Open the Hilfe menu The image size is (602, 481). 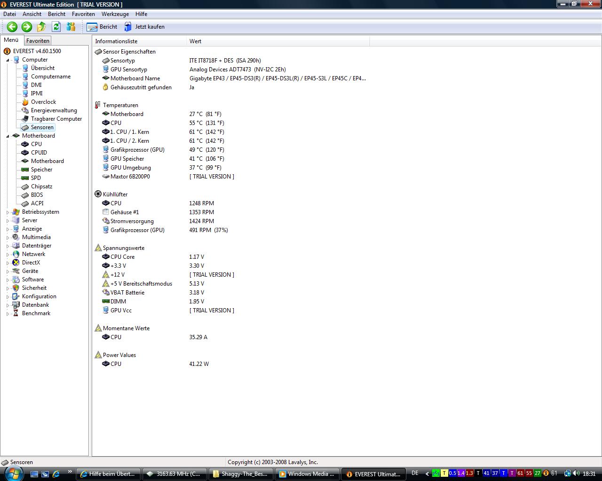(x=141, y=14)
